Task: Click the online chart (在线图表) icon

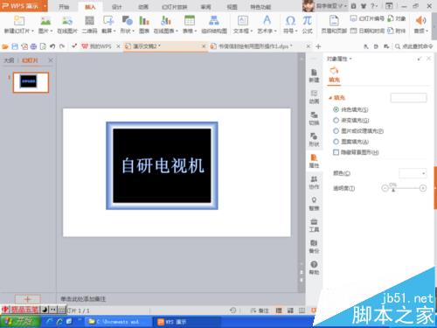Action: pos(166,21)
